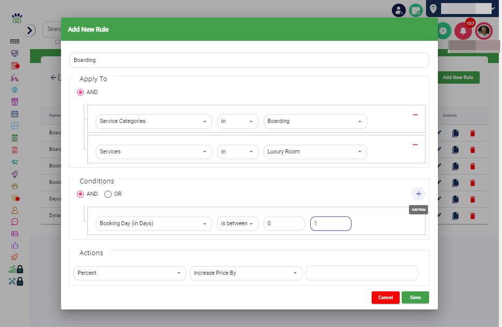Click the empty action amount input field
The width and height of the screenshot is (502, 327).
(x=362, y=273)
